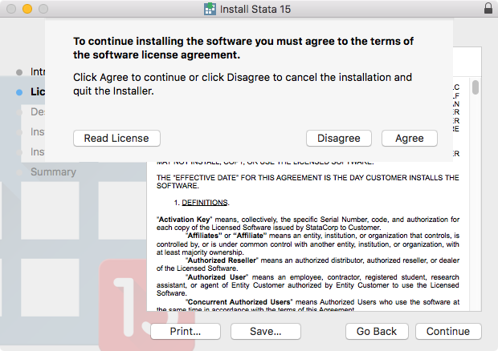Viewport: 498px width, 351px height.
Task: Click the "Concurrent Authorized Users" term
Action: pos(239,302)
